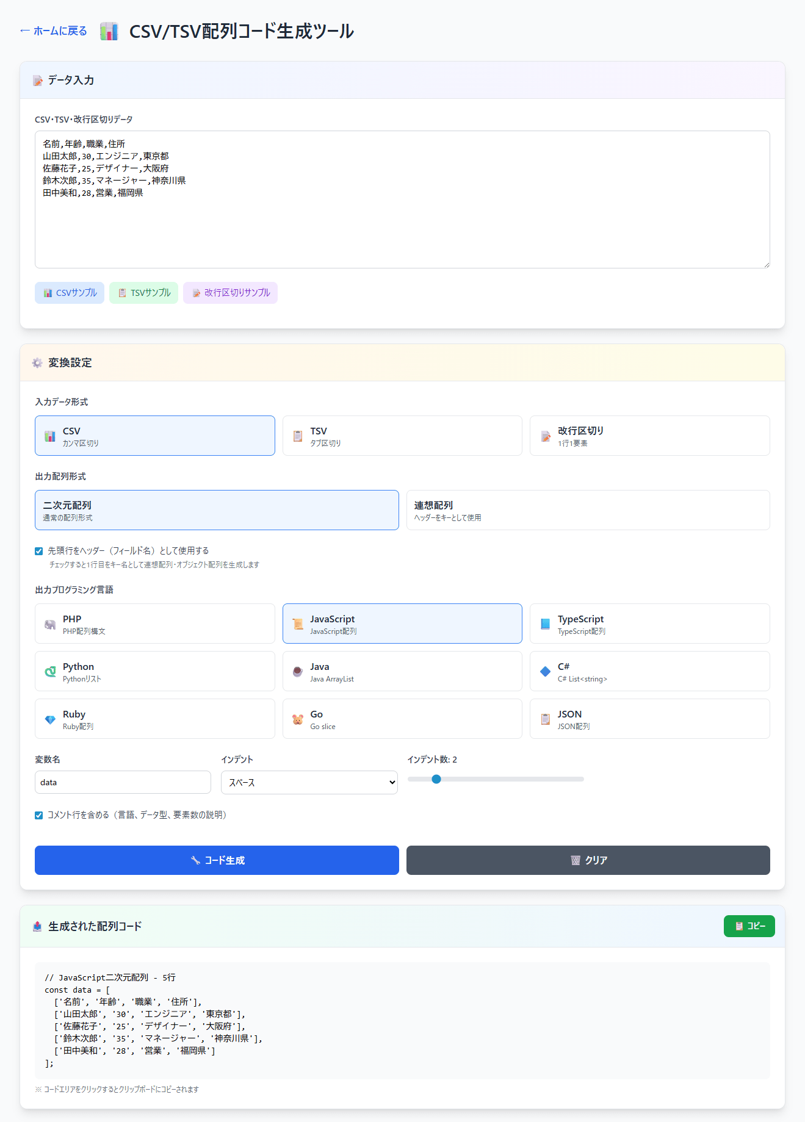Load the CSVサンプル sample data

point(70,293)
